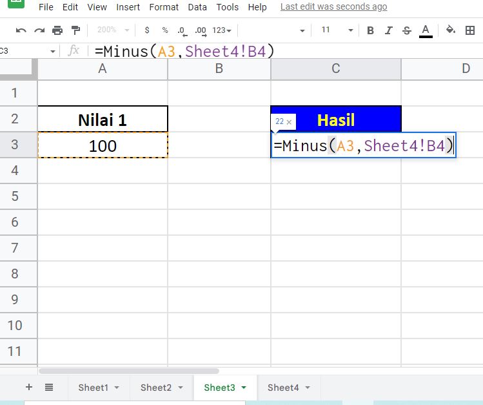Open Sheet4 tab options arrow

click(308, 388)
